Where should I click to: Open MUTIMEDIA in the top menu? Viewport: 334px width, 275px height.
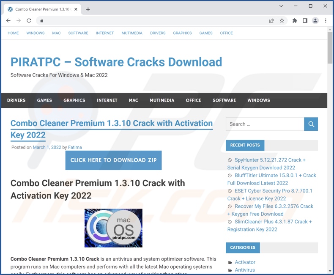coord(132,33)
